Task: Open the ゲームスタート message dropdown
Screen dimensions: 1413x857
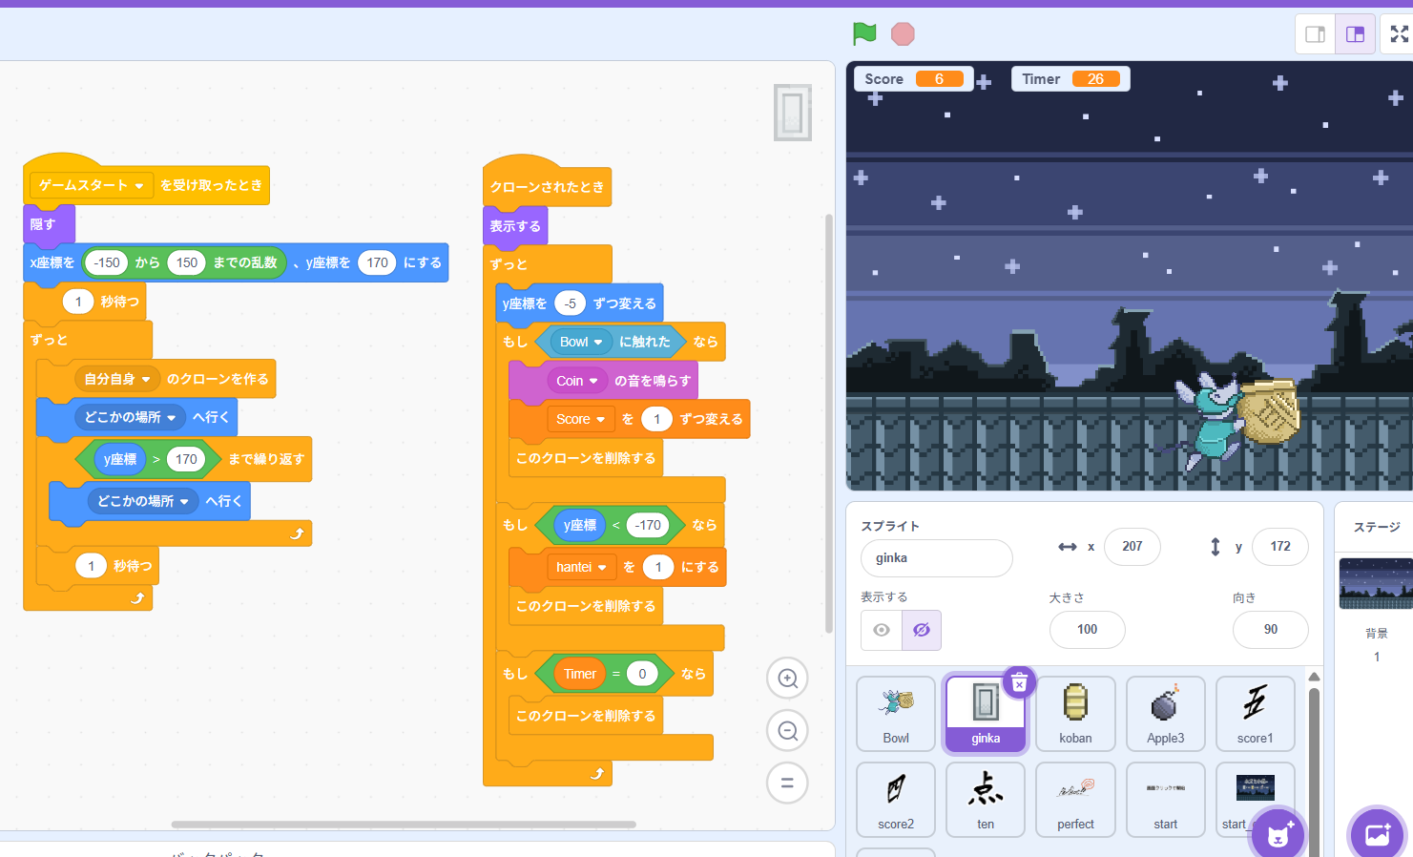Action: tap(139, 186)
